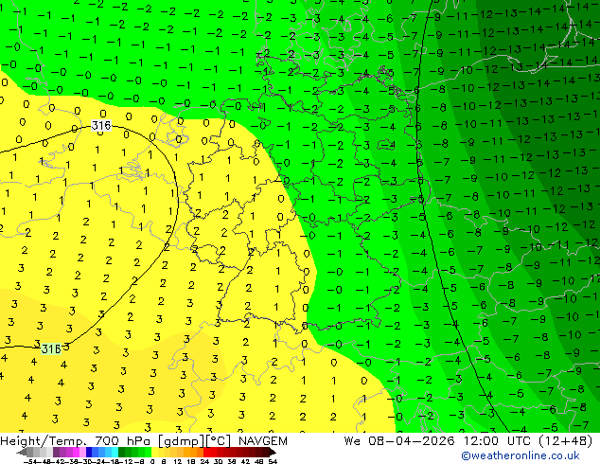The height and width of the screenshot is (464, 600).
Task: Click the [°C] unit label in the title
Action: (219, 441)
